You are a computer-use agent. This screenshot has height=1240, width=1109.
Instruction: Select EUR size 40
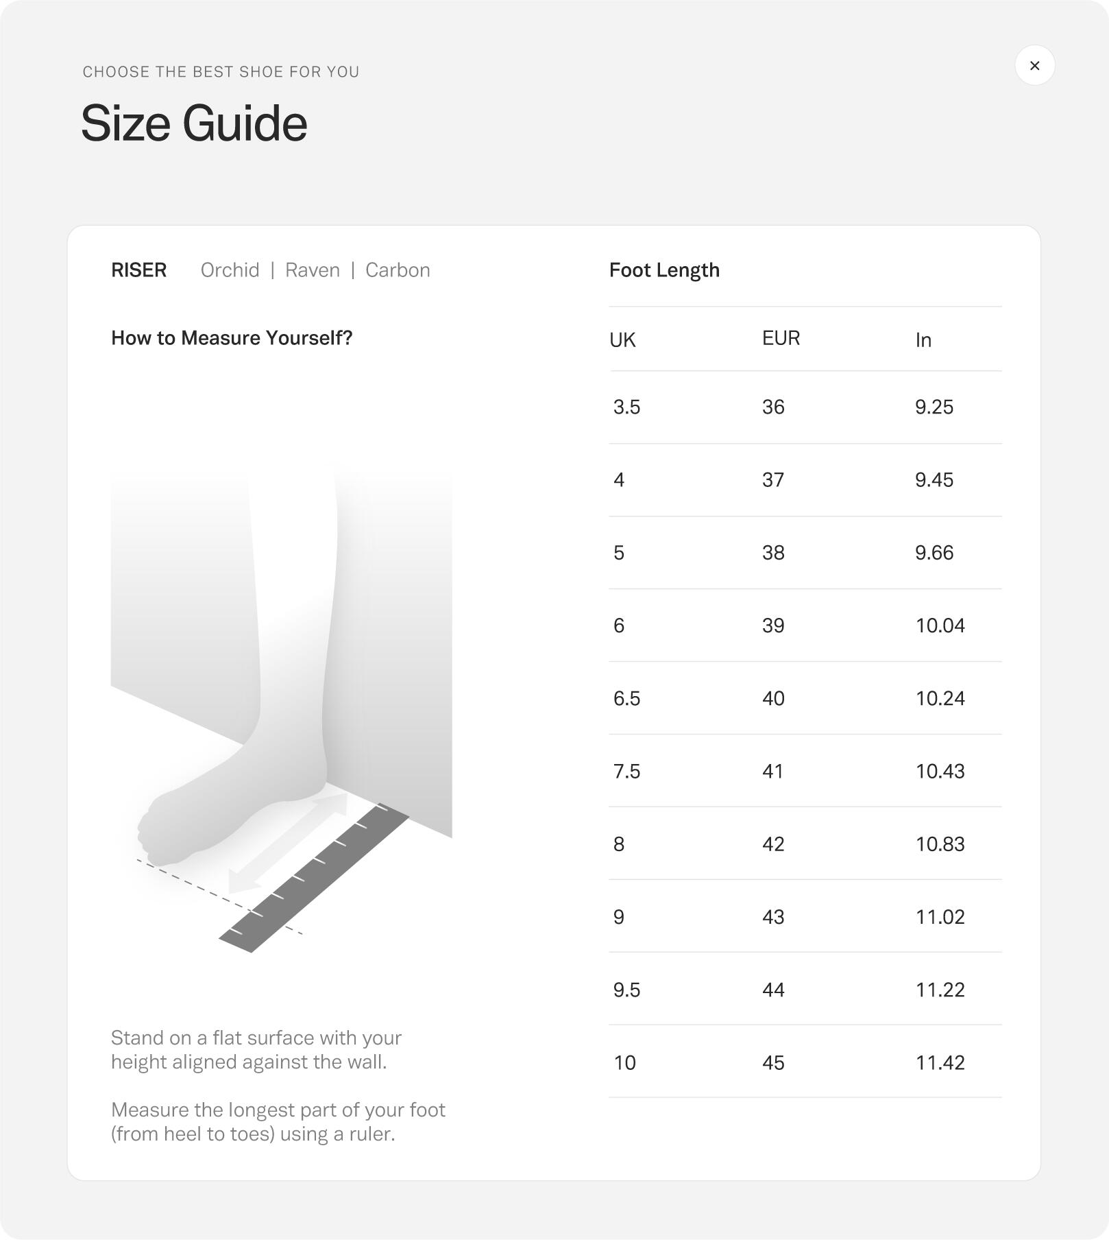(773, 698)
